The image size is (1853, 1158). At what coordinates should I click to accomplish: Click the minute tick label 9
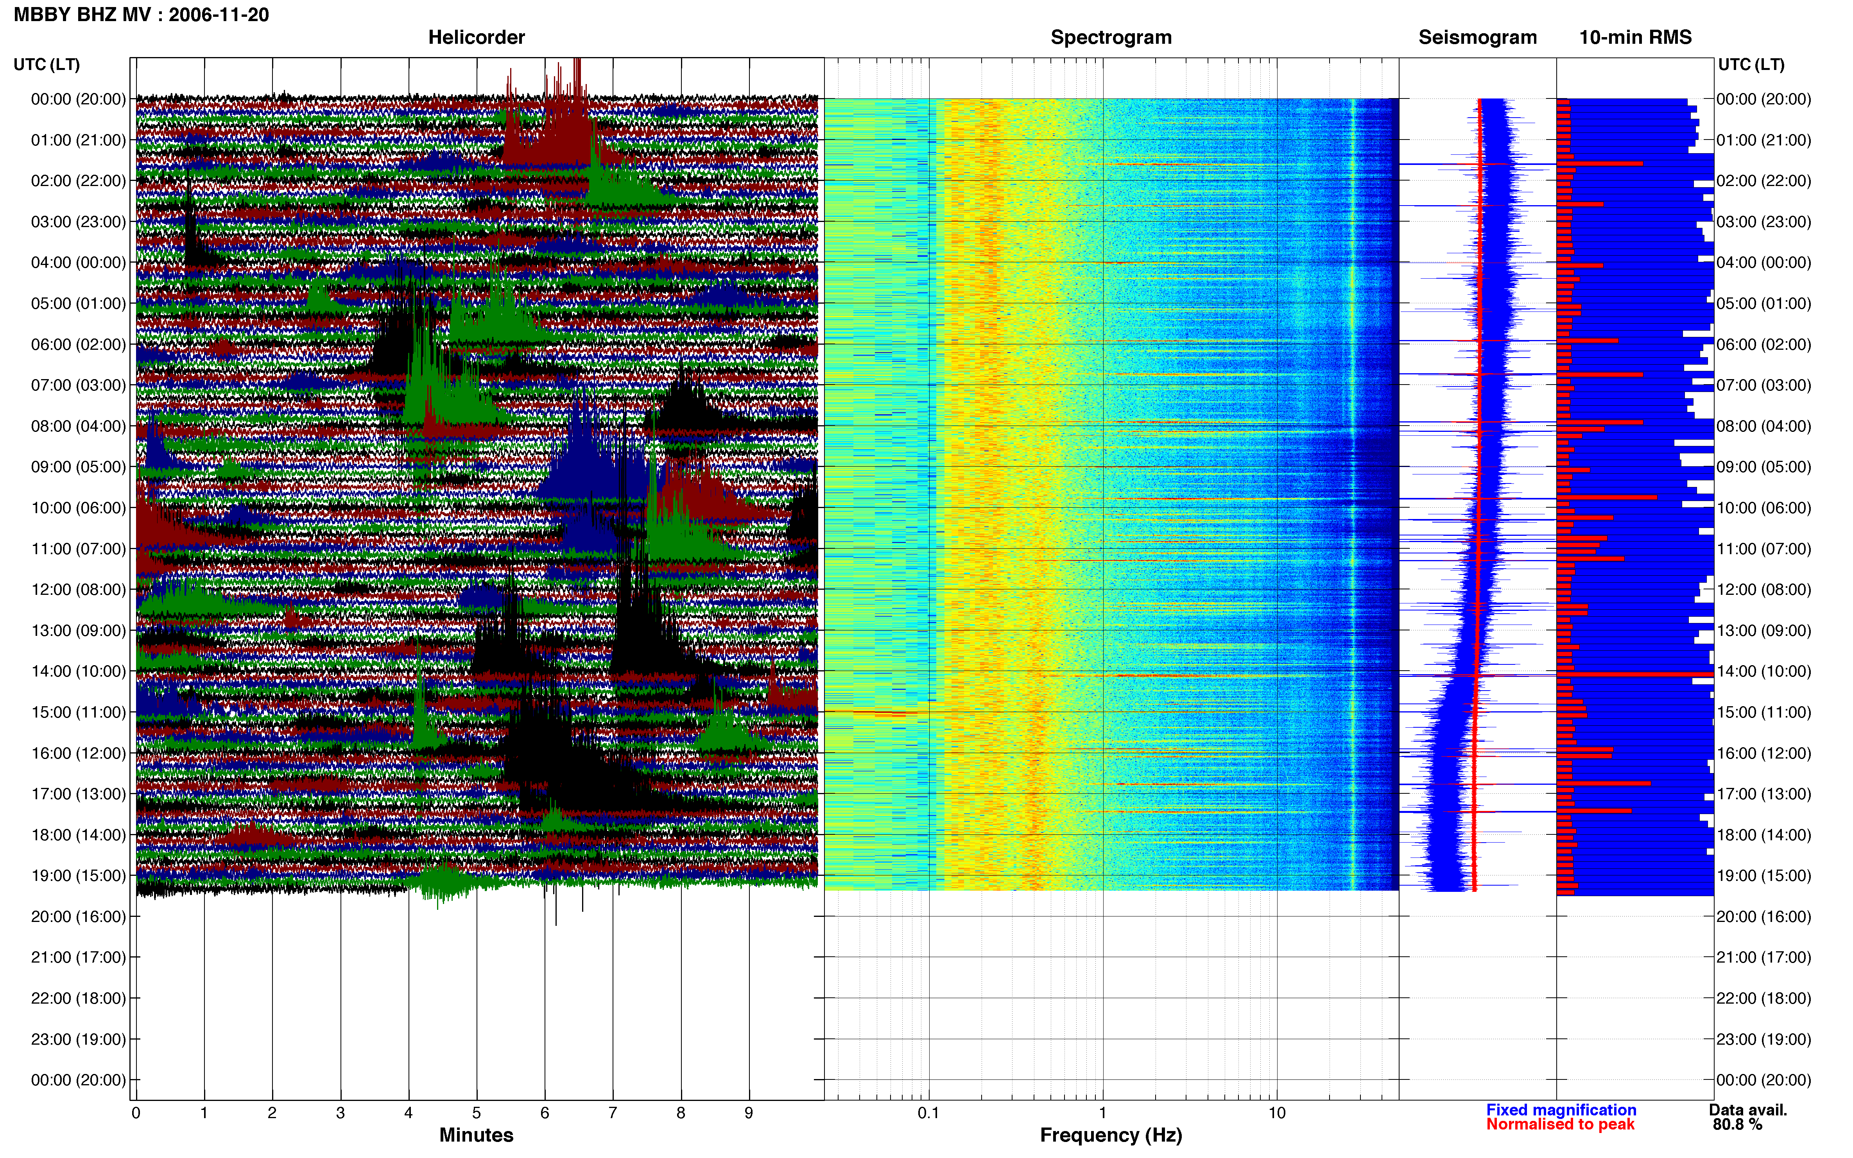coord(749,1113)
